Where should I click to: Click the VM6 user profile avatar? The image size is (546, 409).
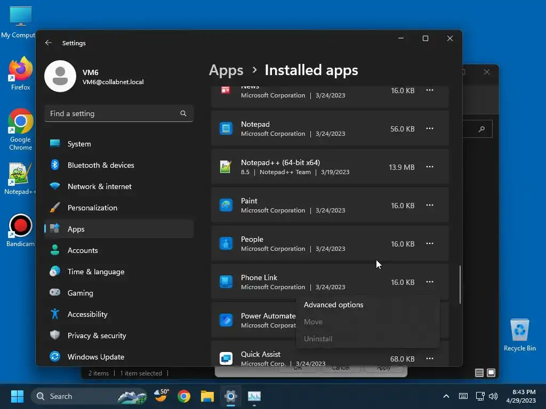(60, 76)
